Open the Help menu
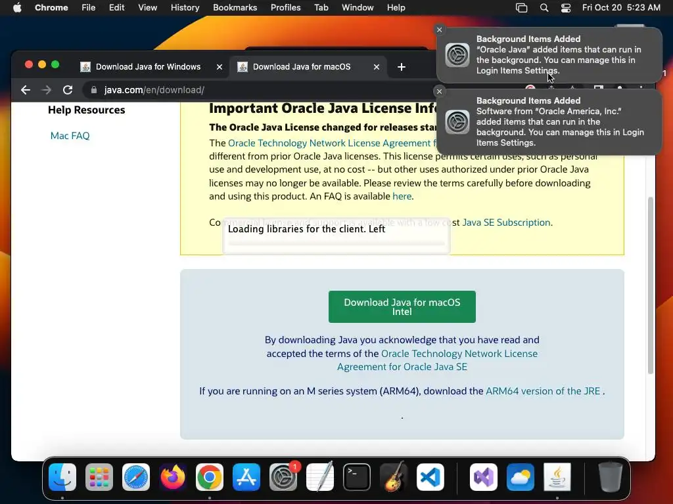The width and height of the screenshot is (673, 504). point(396,8)
